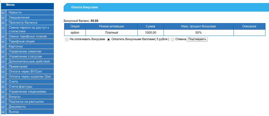This screenshot has width=269, height=116.
Task: Click the arrow icon next to Документы
Action: point(3,107)
